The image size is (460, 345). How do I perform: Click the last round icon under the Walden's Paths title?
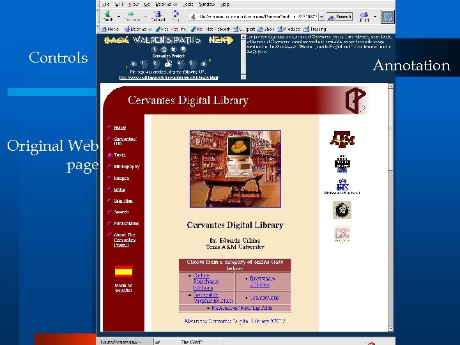183,49
